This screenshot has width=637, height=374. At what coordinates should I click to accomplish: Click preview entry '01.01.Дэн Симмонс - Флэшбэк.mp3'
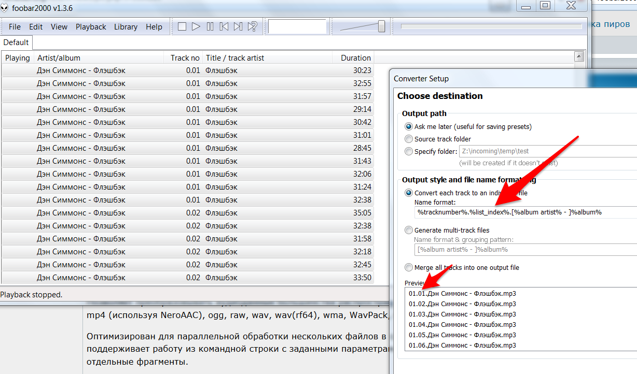point(462,294)
